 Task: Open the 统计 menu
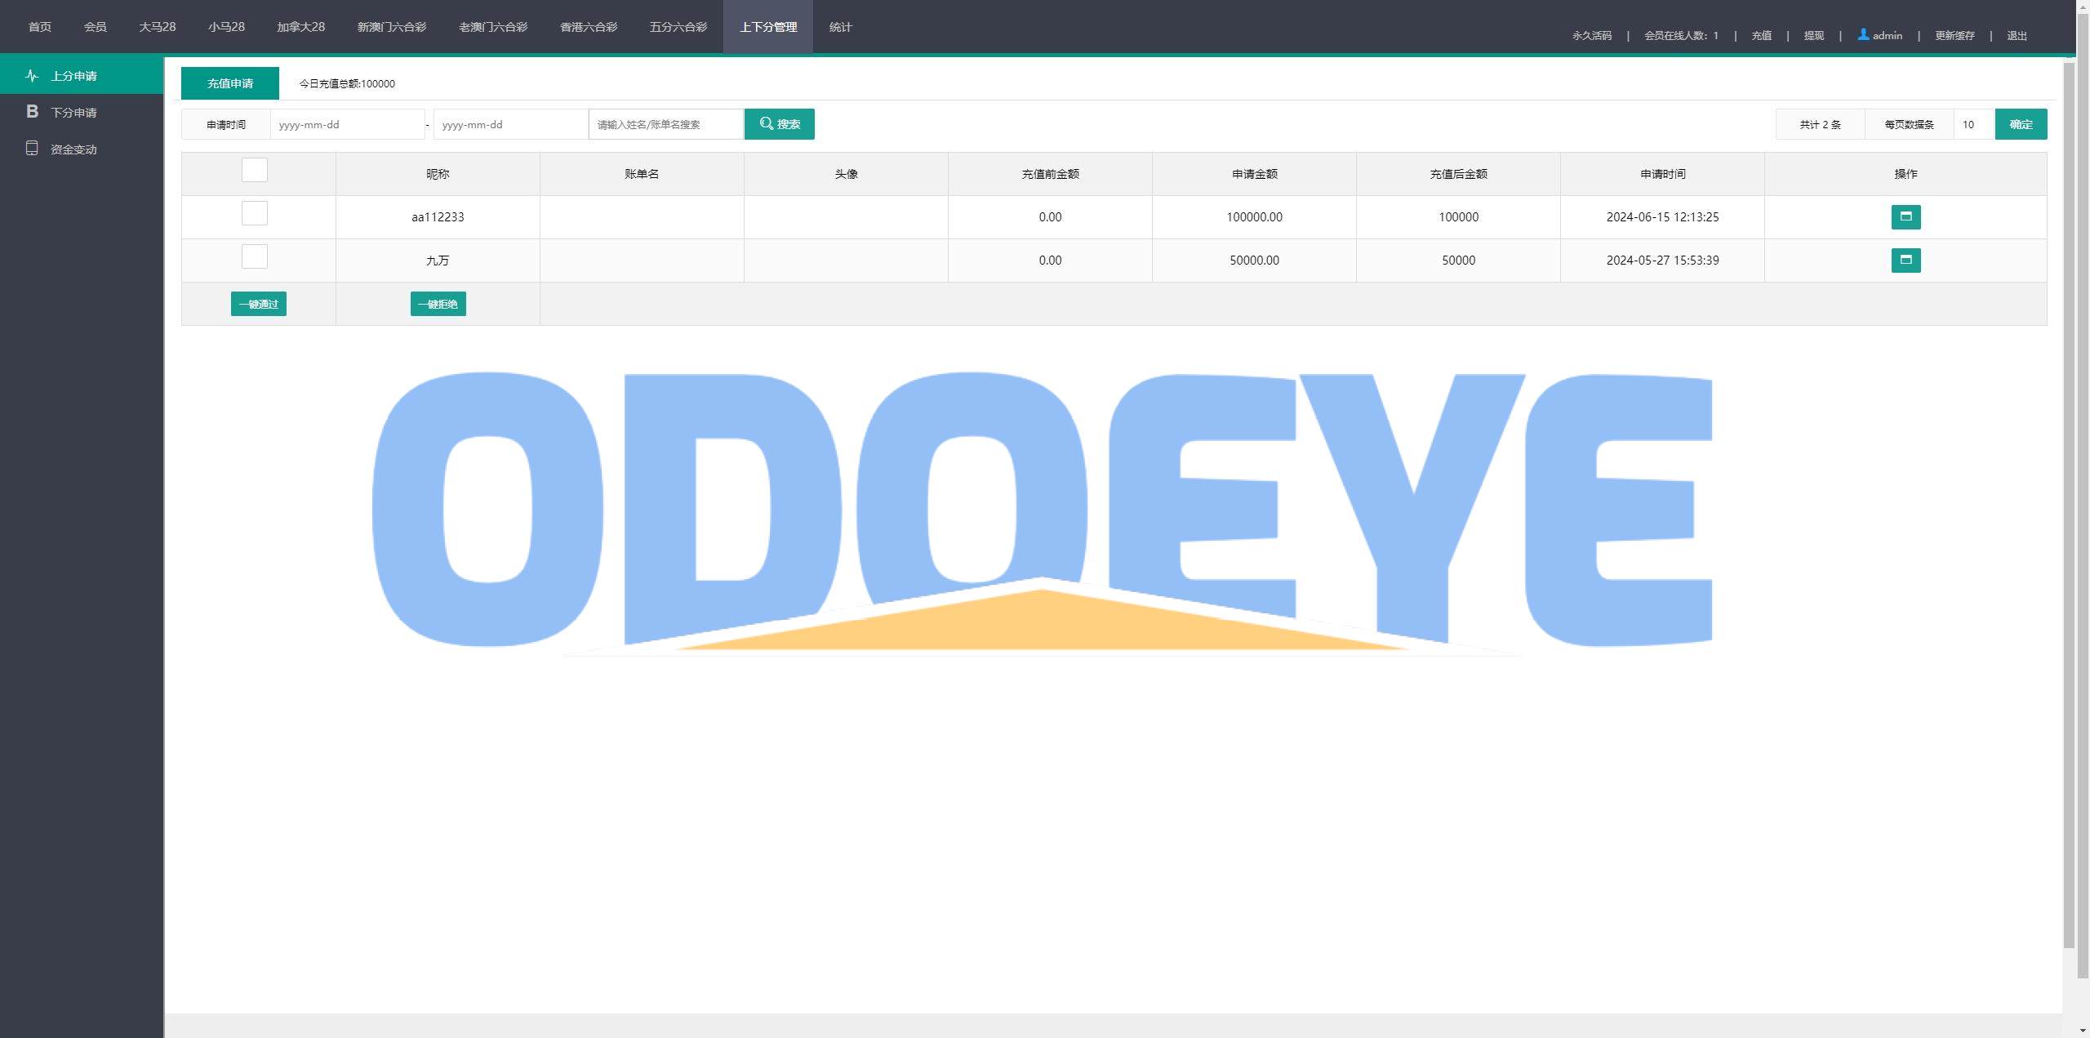[841, 27]
